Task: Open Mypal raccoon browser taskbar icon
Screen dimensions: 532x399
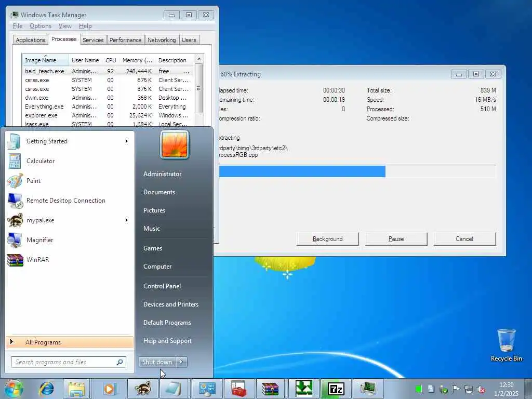Action: click(142, 389)
